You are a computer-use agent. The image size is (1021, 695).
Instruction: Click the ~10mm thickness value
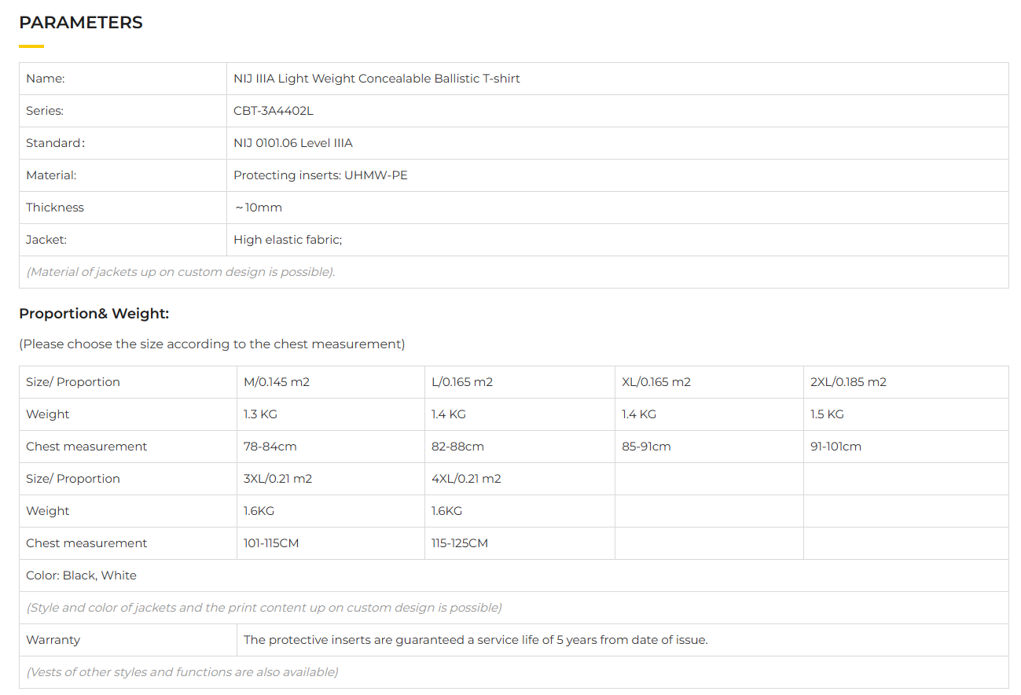(258, 208)
